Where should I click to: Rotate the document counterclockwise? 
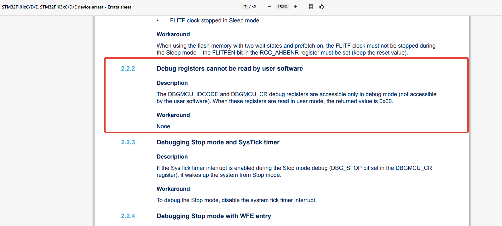[321, 7]
